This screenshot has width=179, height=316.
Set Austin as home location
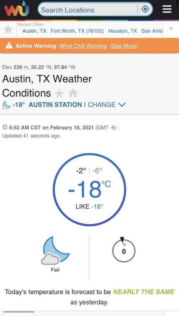73,93
